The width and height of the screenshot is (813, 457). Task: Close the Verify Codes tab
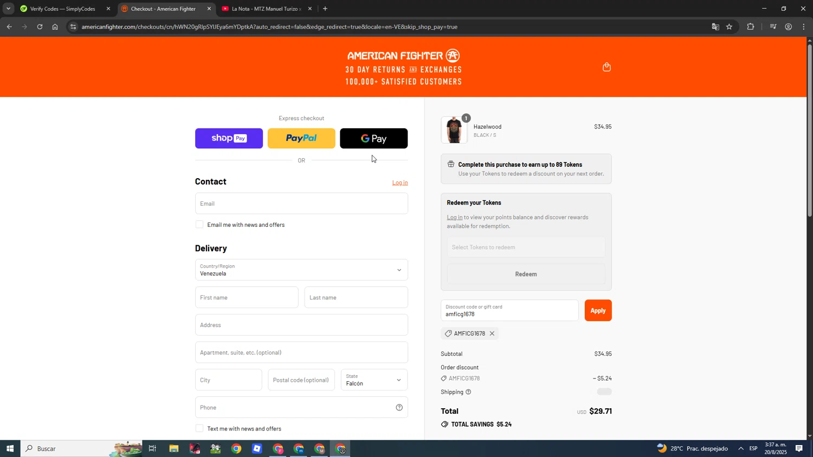108,9
